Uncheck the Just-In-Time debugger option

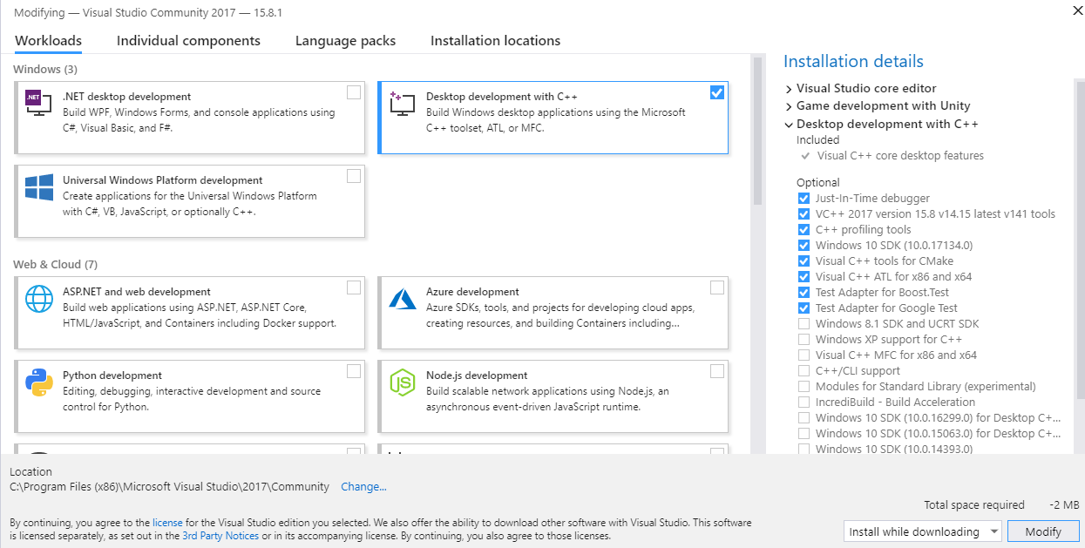pyautogui.click(x=804, y=199)
